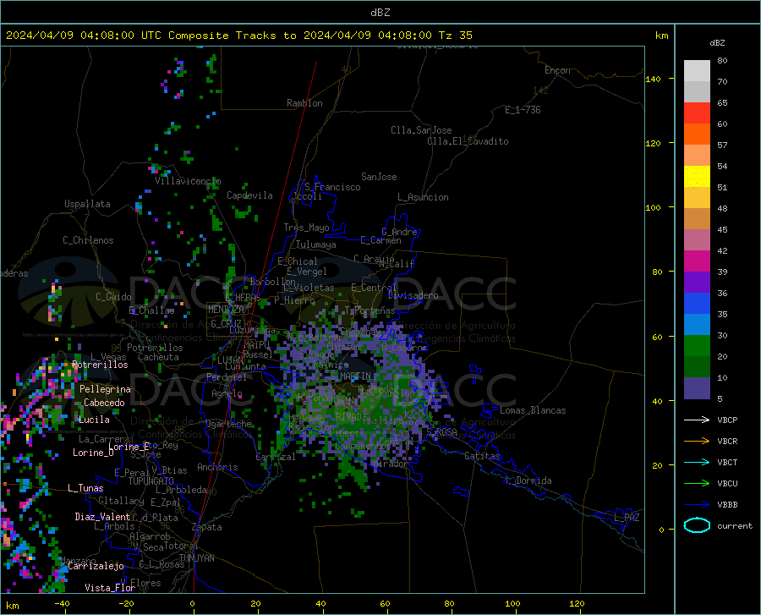Viewport: 761px width, 615px height.
Task: Click the '80' value on the dBZ scale
Action: pos(722,61)
